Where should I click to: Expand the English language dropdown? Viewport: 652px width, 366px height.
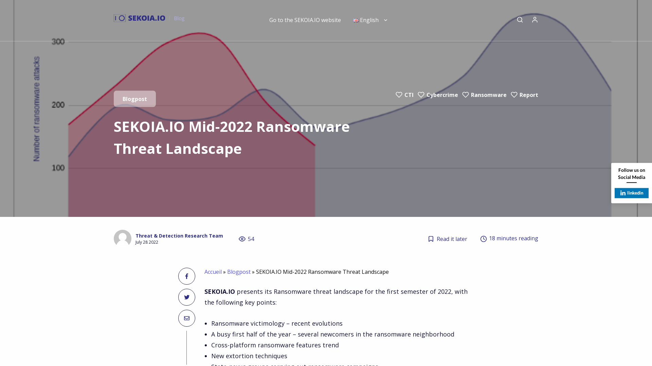tap(385, 20)
